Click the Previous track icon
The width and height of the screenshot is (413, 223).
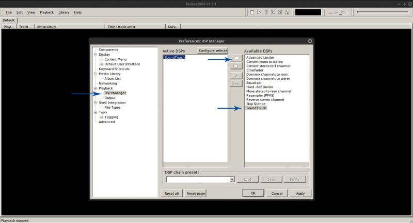pos(273,12)
